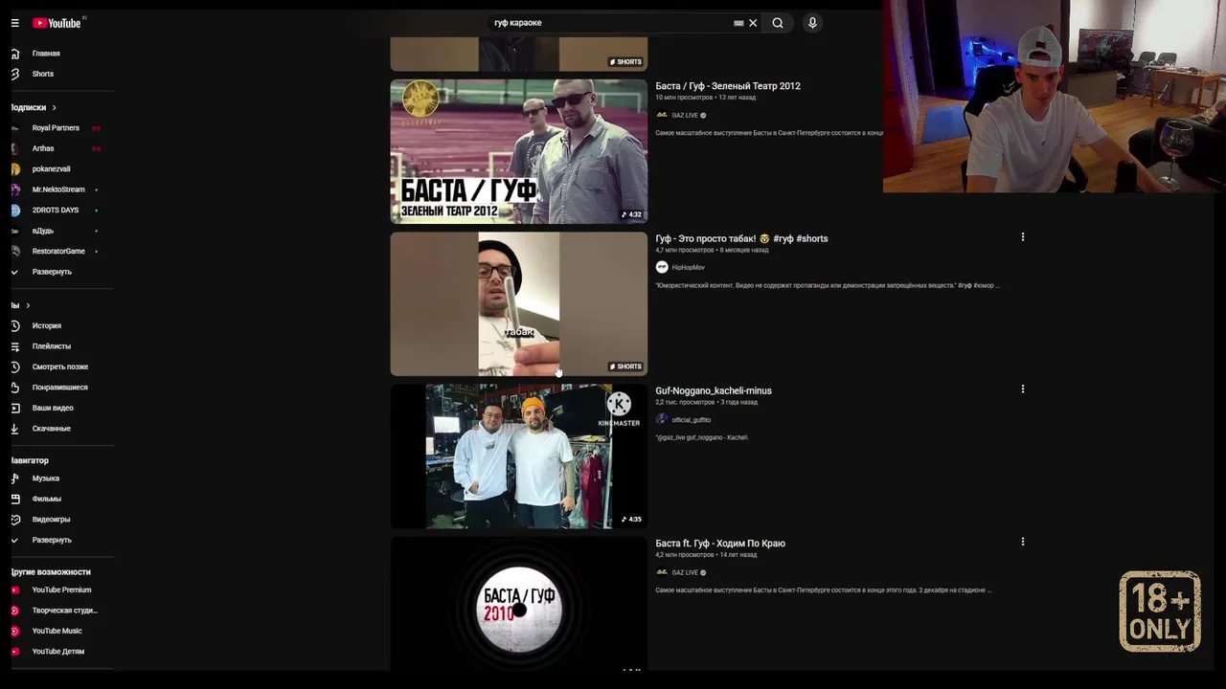
Task: Open video 'Баста / Гуф - Зеленый Театр 2012'
Action: click(x=728, y=86)
